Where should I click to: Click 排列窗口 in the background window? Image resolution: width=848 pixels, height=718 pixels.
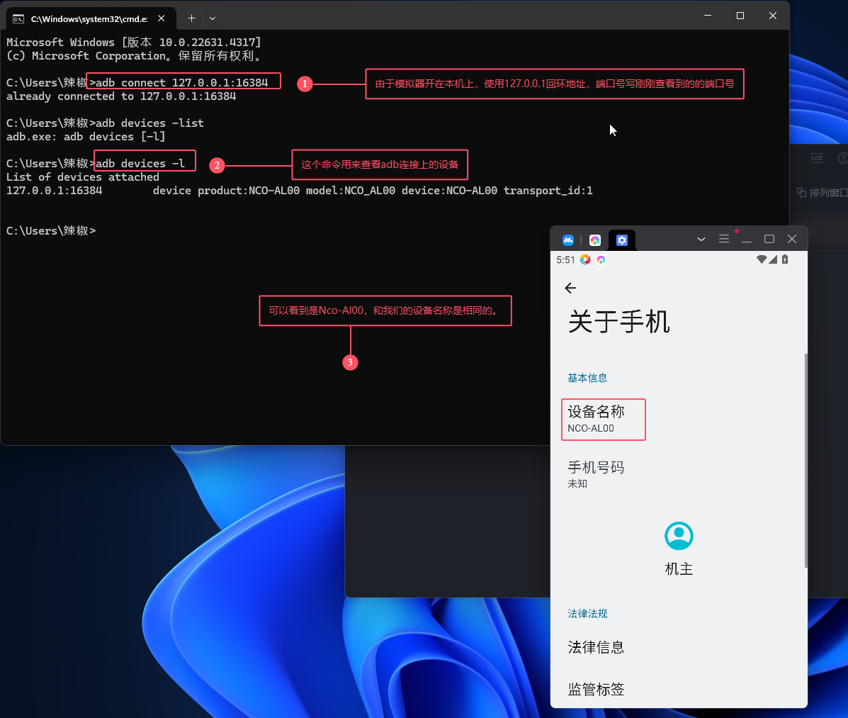[x=822, y=193]
